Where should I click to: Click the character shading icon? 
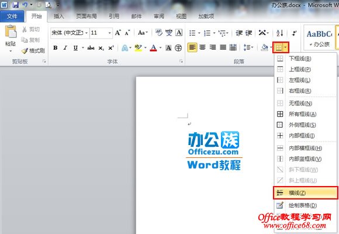coord(168,48)
